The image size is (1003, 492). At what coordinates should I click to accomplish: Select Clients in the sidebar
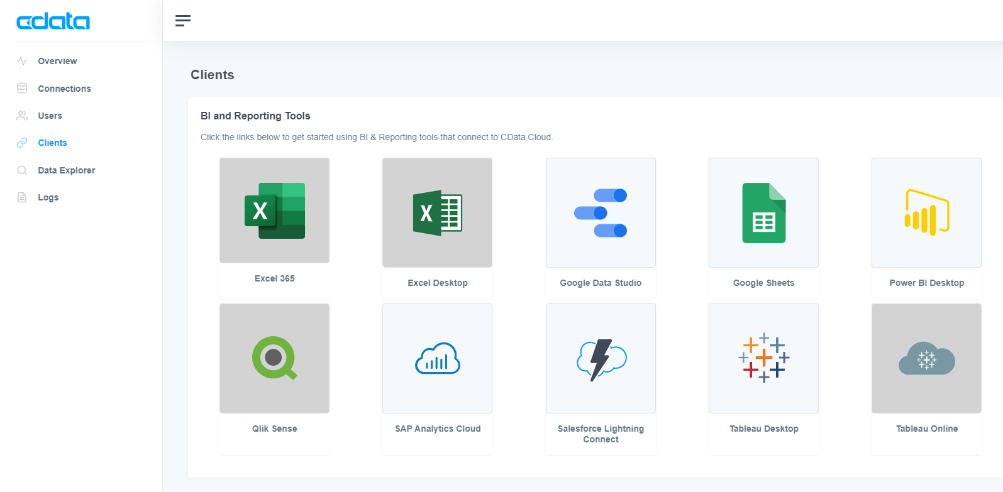click(52, 143)
